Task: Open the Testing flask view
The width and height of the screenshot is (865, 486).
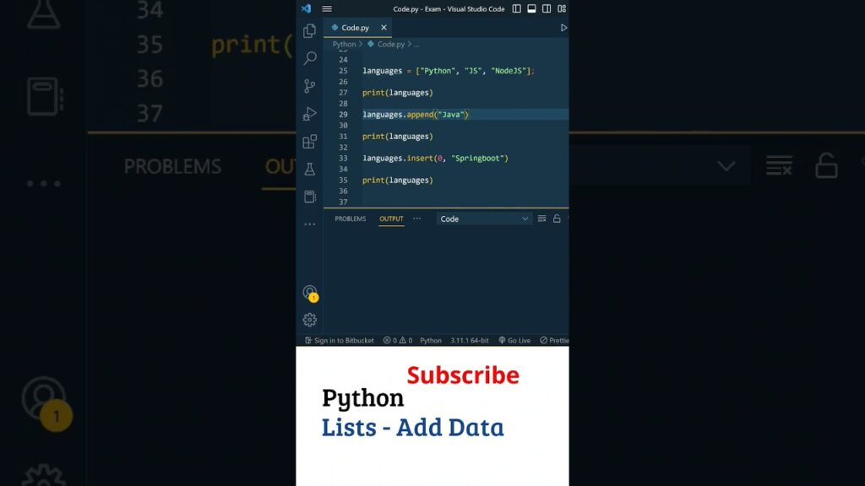Action: (310, 169)
